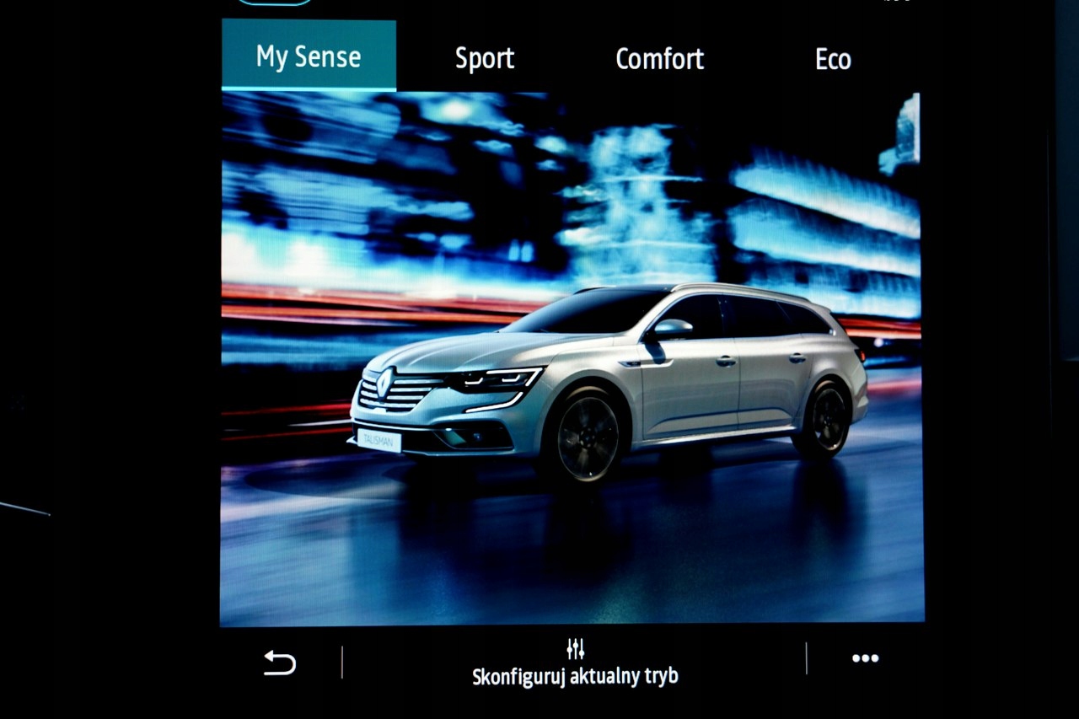
Task: Open the sliders icon for mode configuration
Action: pyautogui.click(x=576, y=648)
